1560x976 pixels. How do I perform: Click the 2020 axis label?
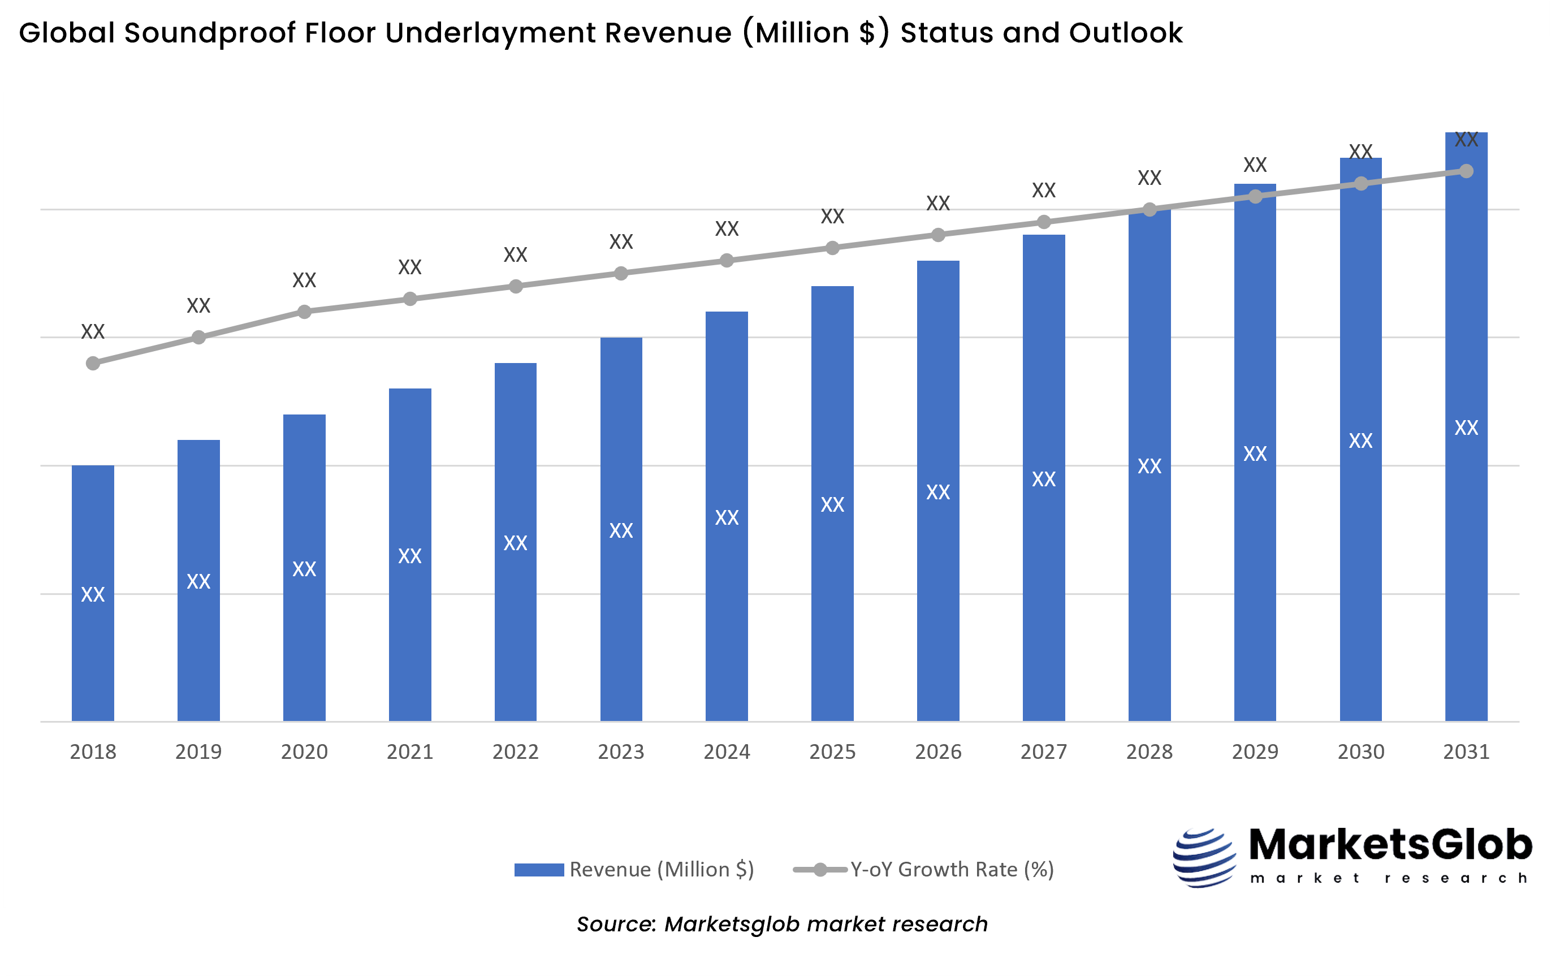click(x=305, y=752)
